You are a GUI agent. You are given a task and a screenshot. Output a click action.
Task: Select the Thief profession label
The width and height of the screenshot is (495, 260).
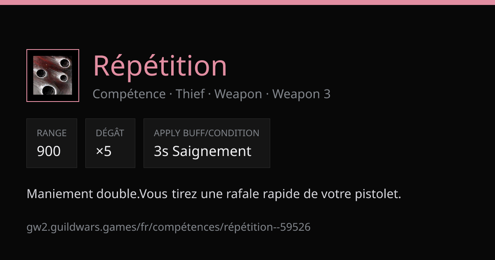click(190, 94)
